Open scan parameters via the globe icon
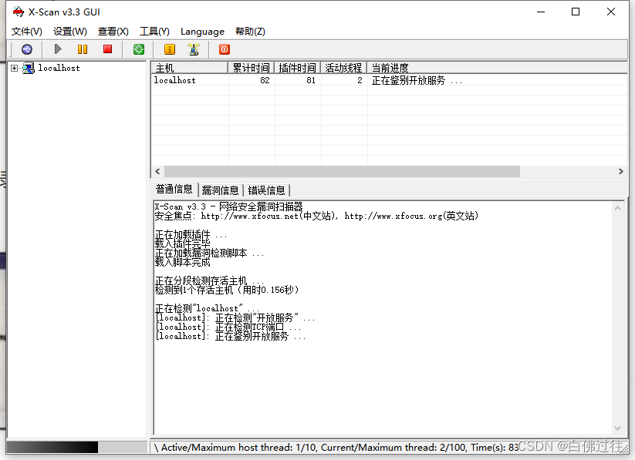This screenshot has height=460, width=635. pos(26,49)
